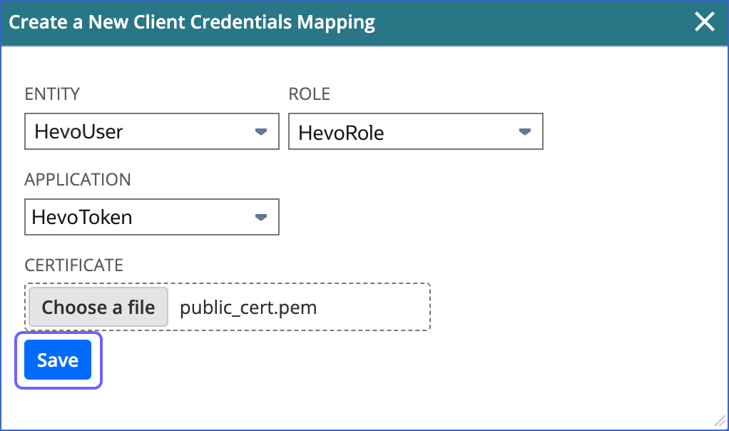Click the APPLICATION dropdown caret
Image resolution: width=729 pixels, height=431 pixels.
coord(262,217)
